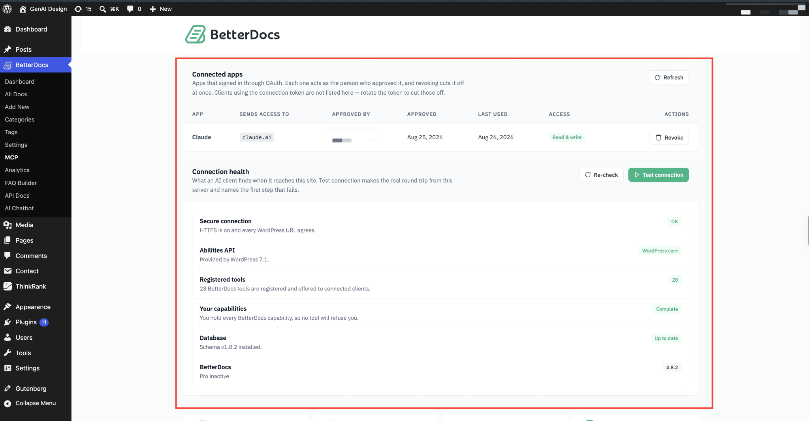
Task: Open the Categories submenu item
Action: (19, 120)
